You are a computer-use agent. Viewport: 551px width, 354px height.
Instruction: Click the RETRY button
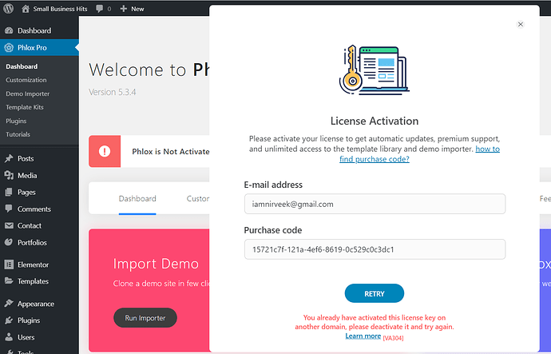375,293
